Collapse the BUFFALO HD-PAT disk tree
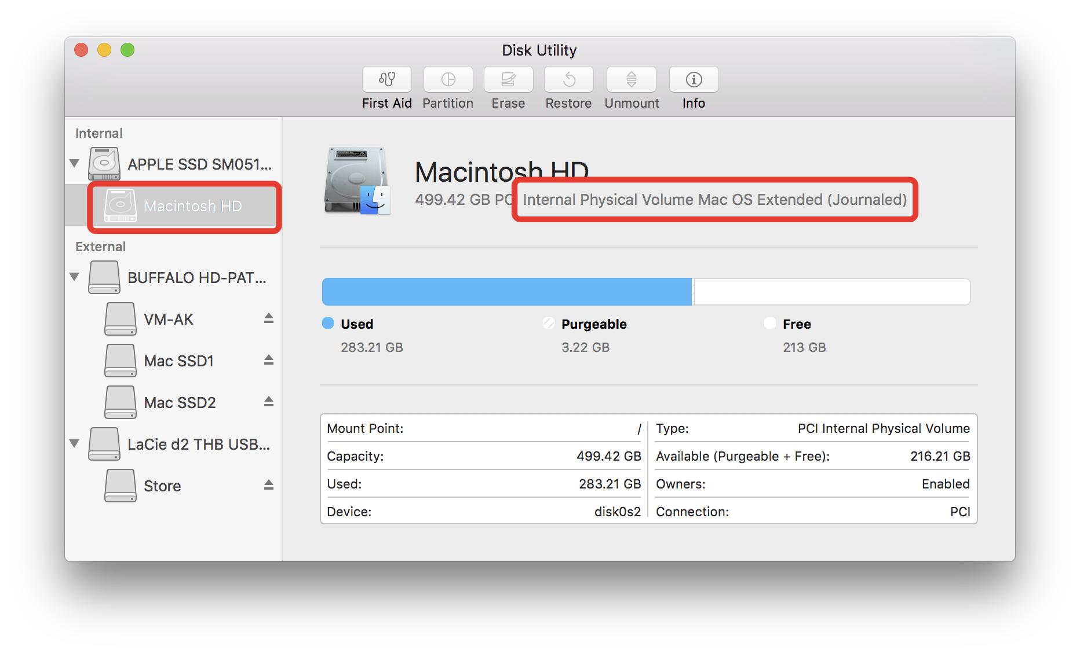The height and width of the screenshot is (654, 1080). click(75, 277)
